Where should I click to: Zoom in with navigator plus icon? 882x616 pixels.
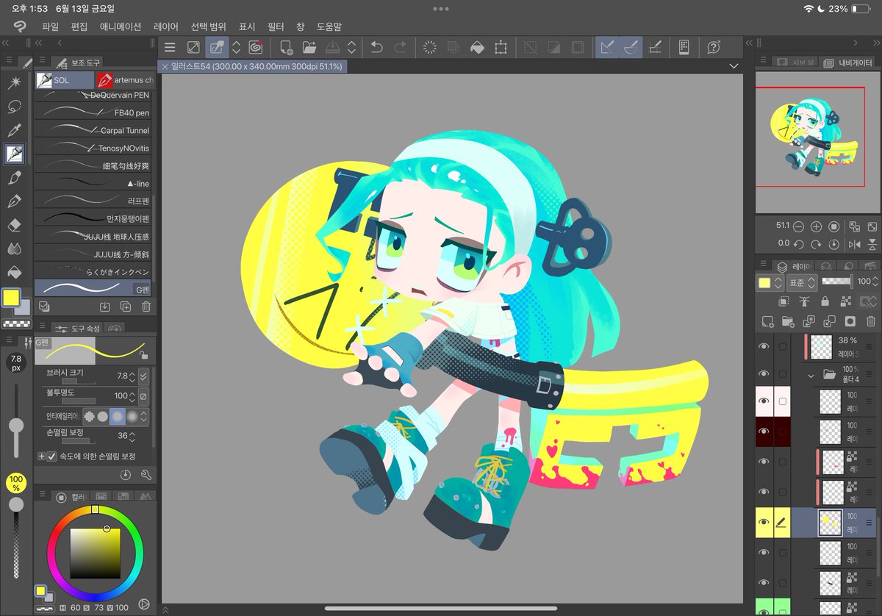coord(816,226)
